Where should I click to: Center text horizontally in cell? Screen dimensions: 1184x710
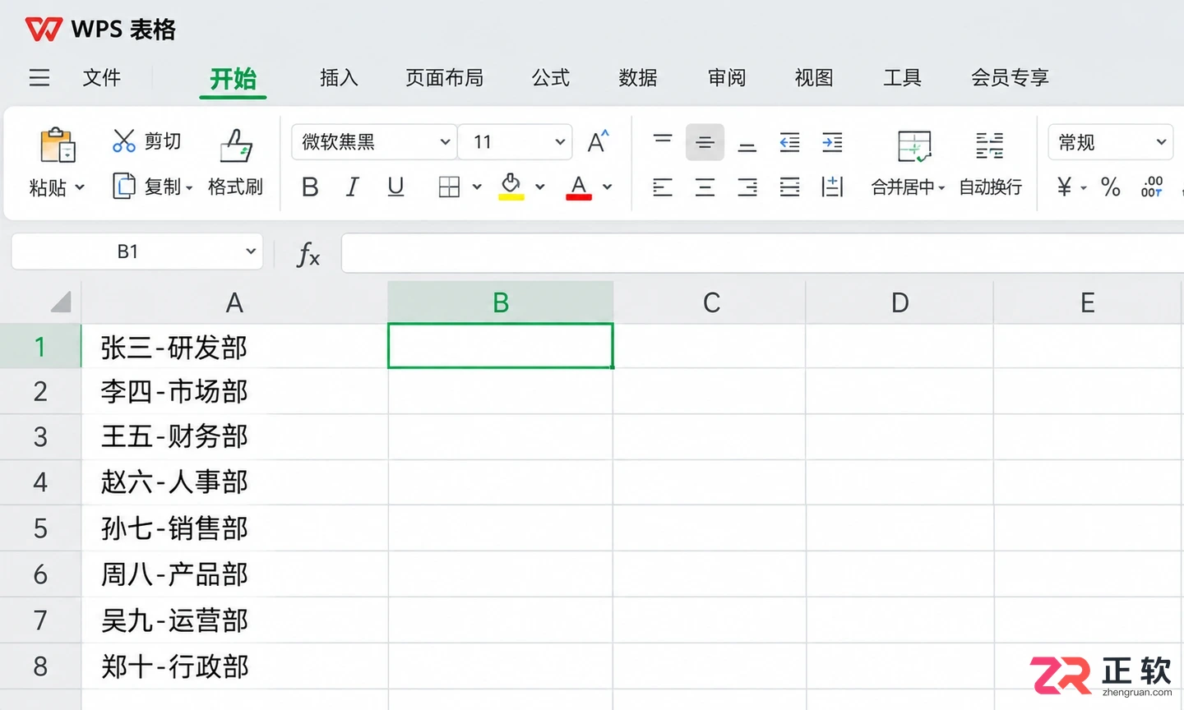point(705,187)
